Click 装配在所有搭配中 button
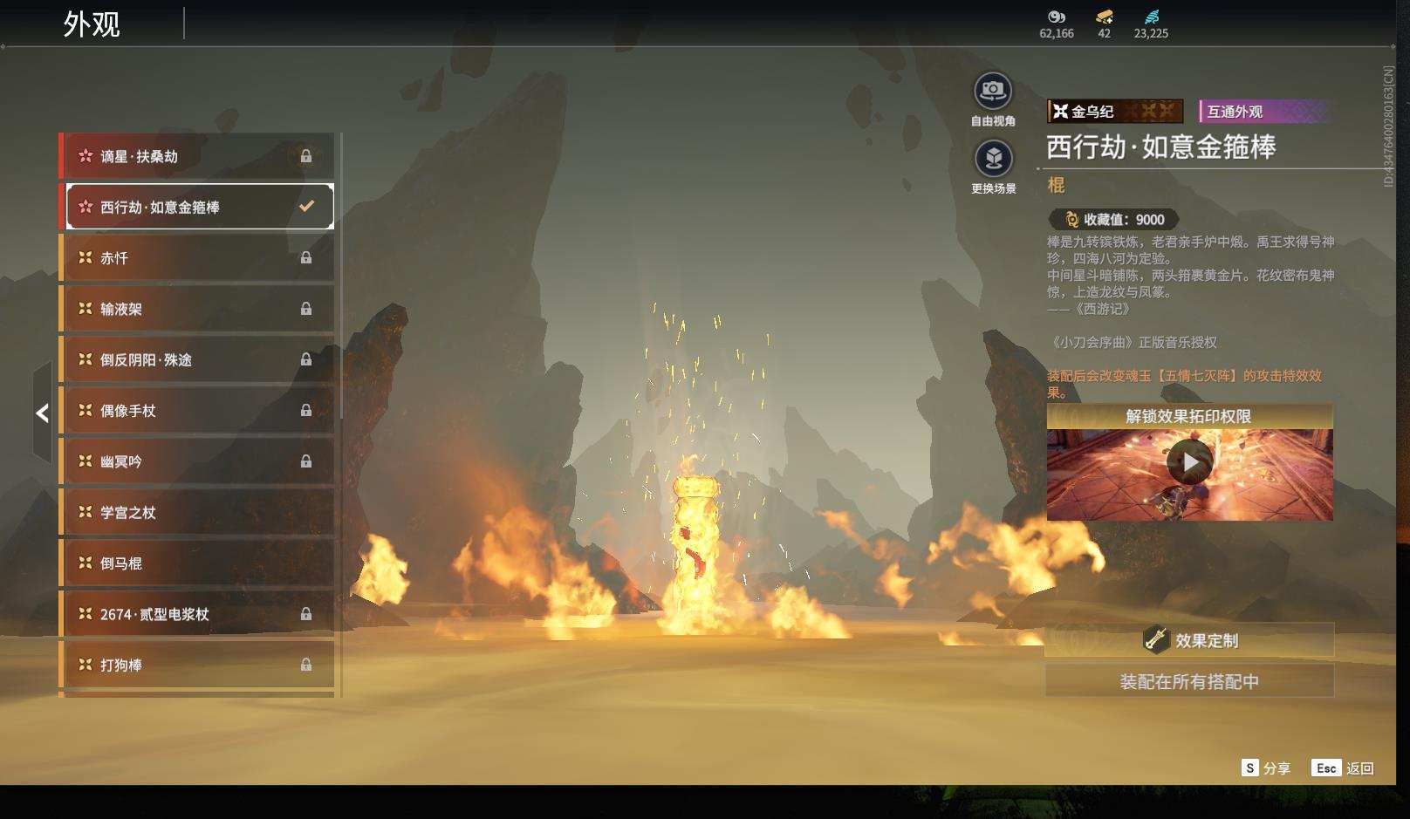 point(1189,681)
